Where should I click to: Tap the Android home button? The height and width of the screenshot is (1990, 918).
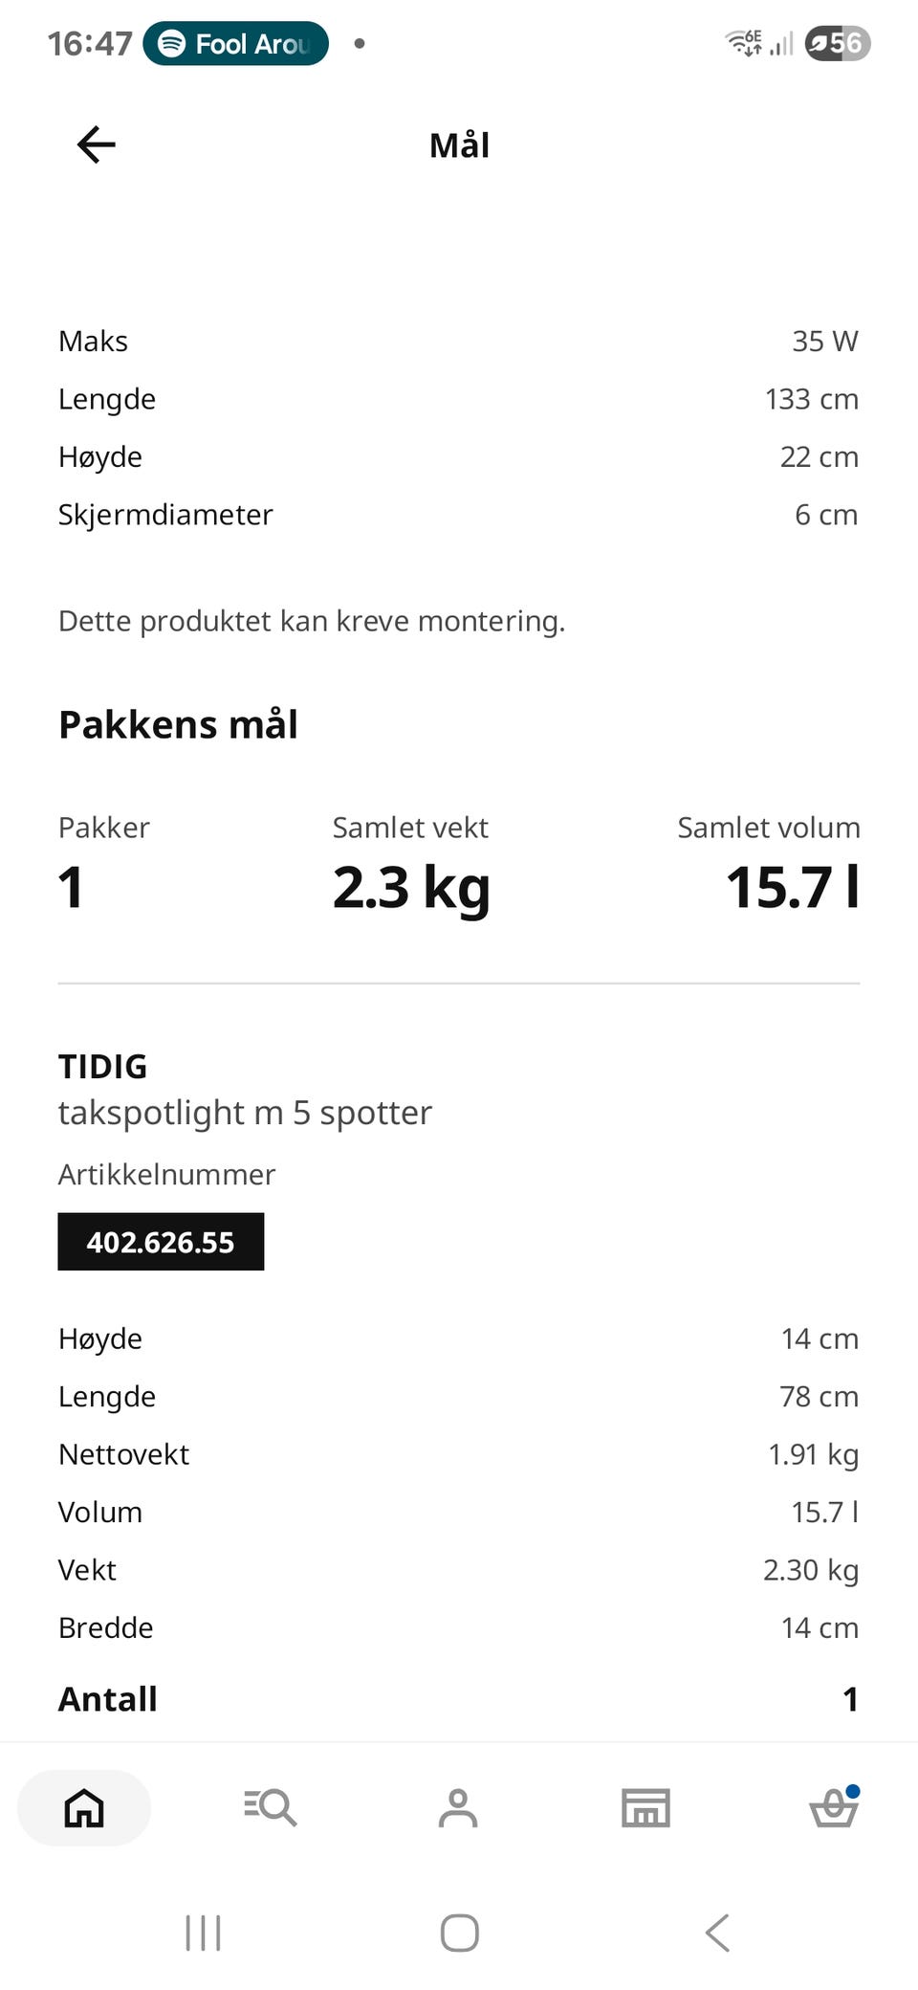(x=459, y=1933)
